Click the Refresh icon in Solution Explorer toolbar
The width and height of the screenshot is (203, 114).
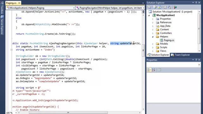click(159, 7)
